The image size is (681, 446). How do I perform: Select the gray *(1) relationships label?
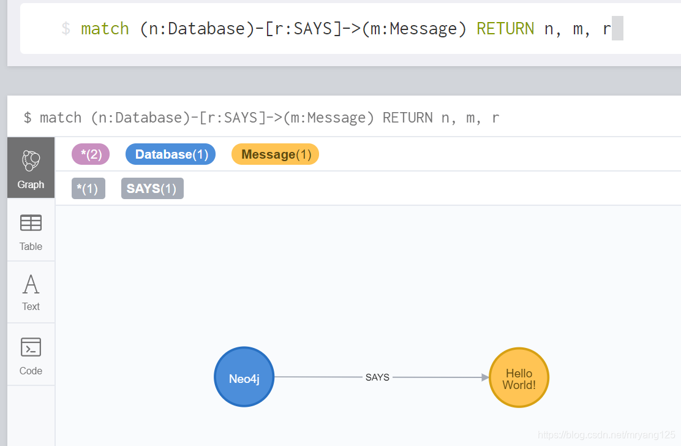[88, 189]
